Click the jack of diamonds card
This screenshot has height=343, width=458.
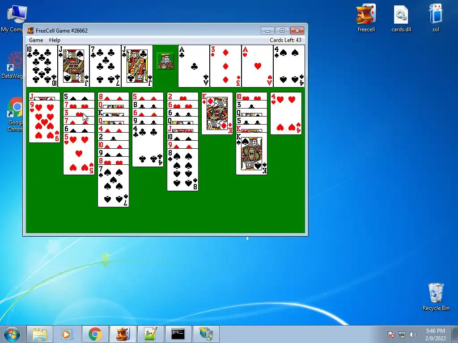click(x=44, y=96)
